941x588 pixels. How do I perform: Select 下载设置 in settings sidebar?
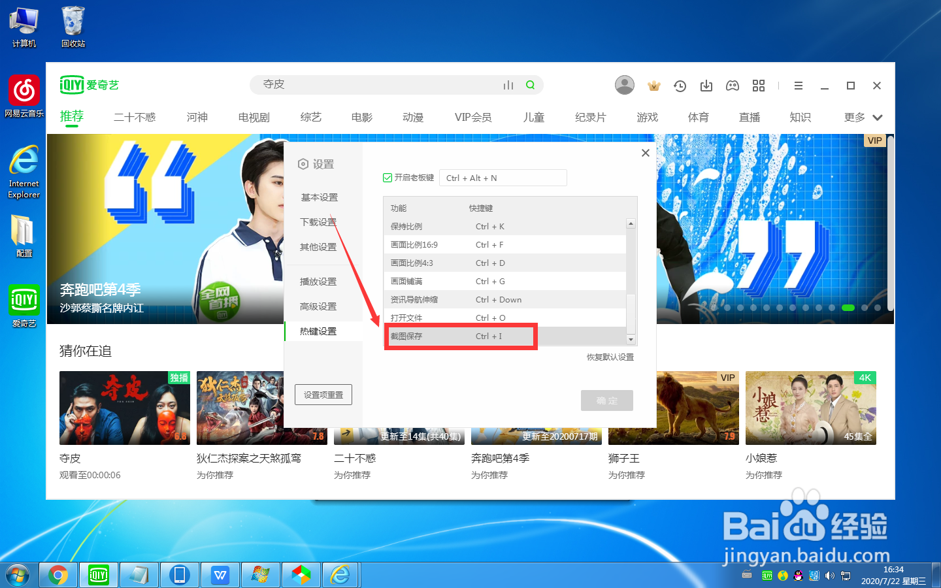(319, 222)
